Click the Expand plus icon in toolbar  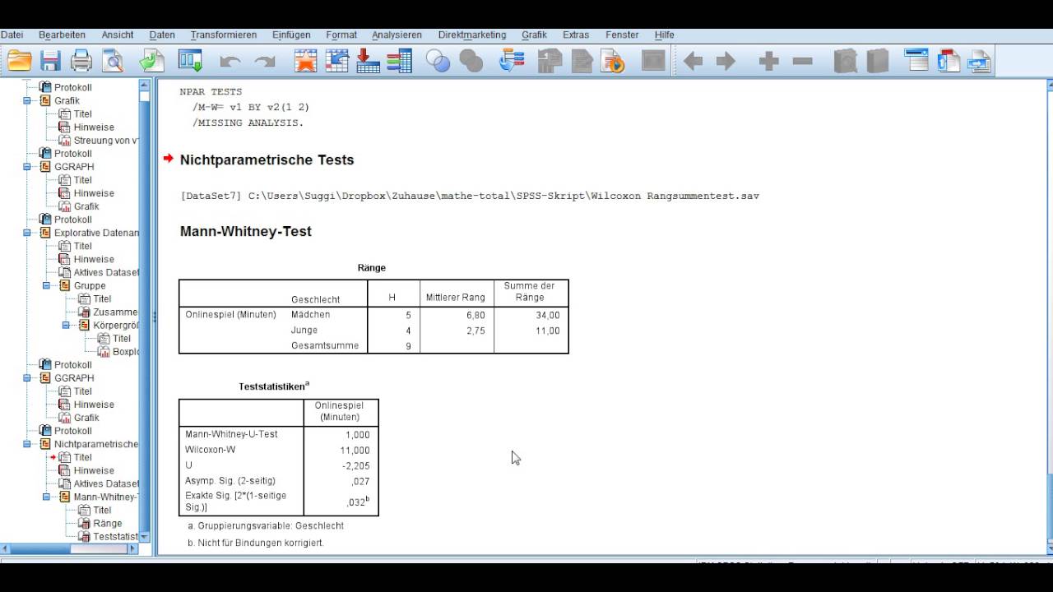click(769, 62)
